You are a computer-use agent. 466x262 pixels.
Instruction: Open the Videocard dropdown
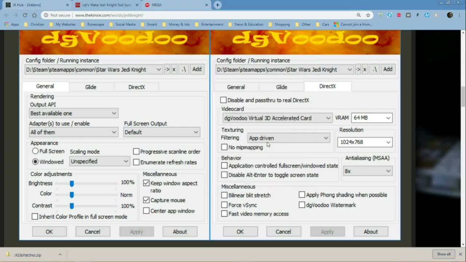click(277, 118)
